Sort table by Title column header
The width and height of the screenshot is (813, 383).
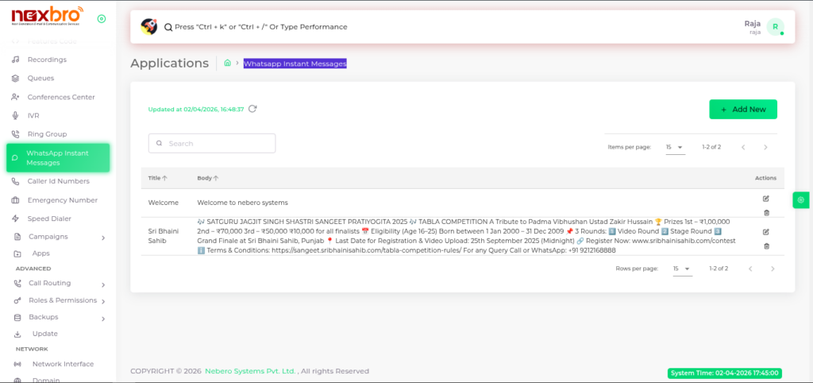[x=154, y=178]
